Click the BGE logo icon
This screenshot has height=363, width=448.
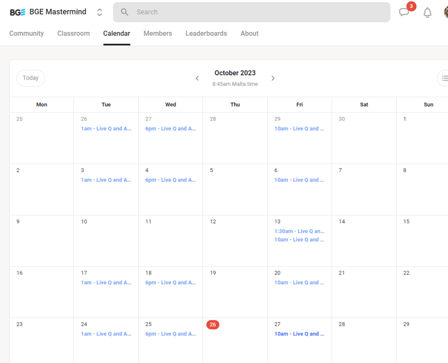[x=17, y=12]
